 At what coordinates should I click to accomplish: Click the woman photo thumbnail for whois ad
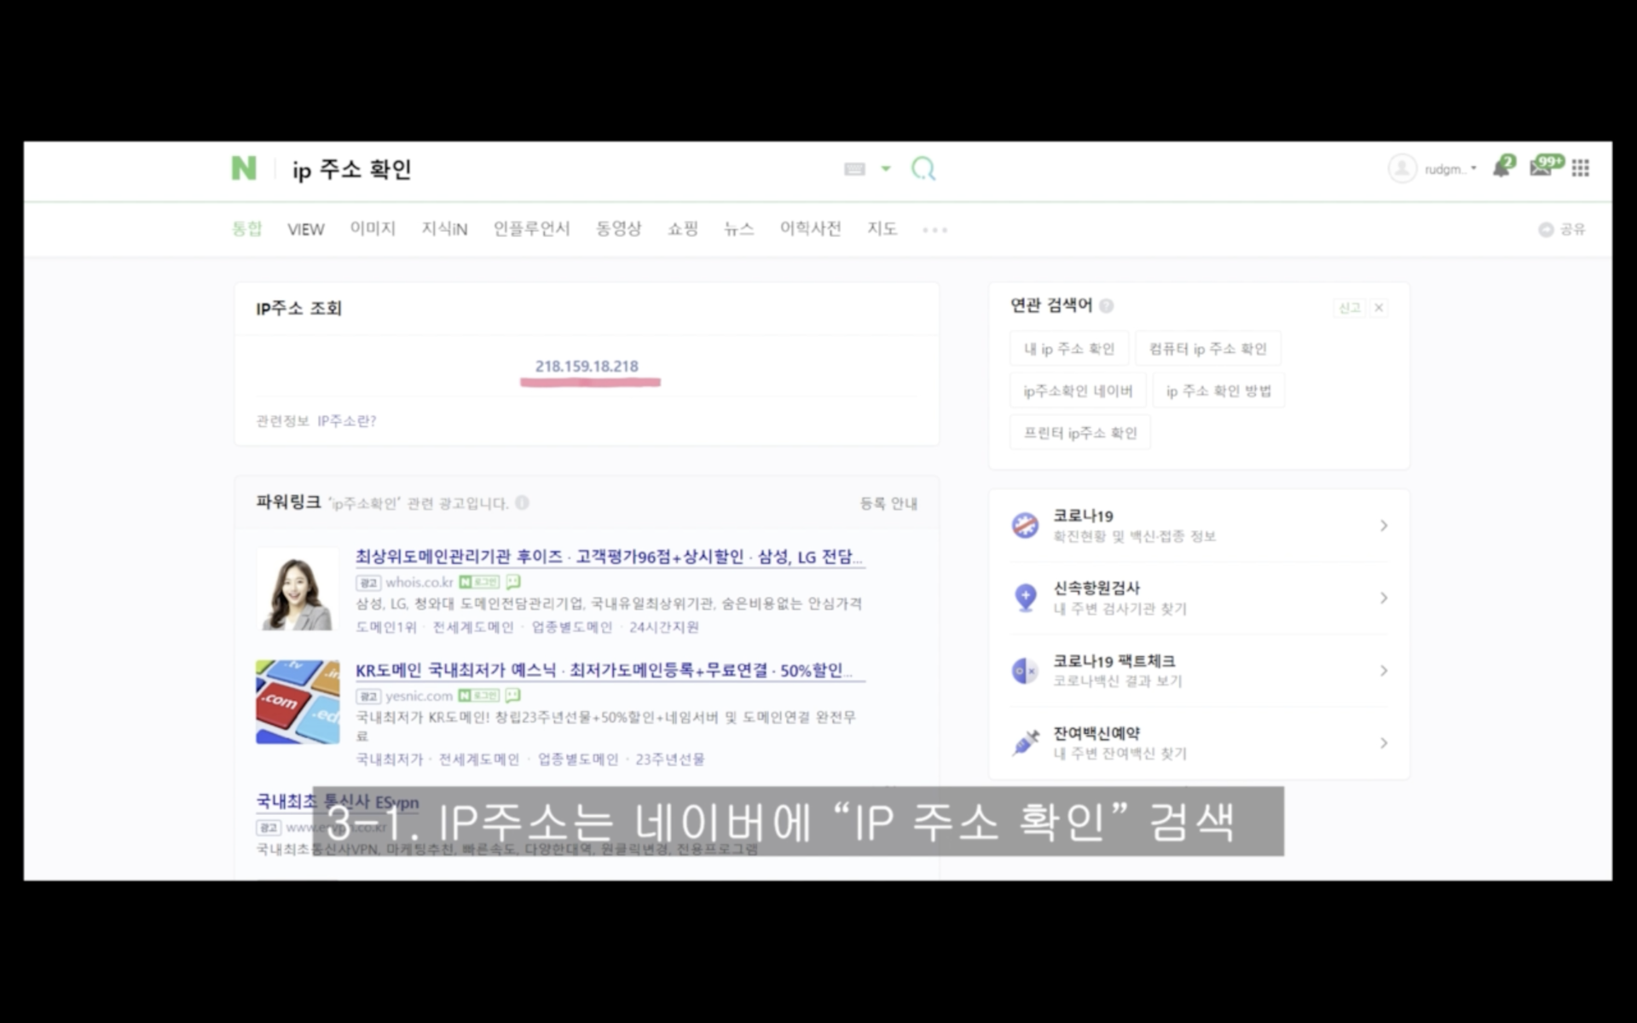point(297,589)
